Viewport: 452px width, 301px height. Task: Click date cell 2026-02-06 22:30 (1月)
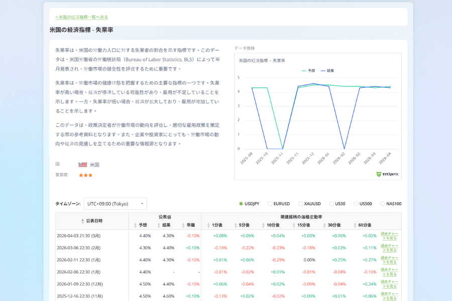(x=79, y=272)
